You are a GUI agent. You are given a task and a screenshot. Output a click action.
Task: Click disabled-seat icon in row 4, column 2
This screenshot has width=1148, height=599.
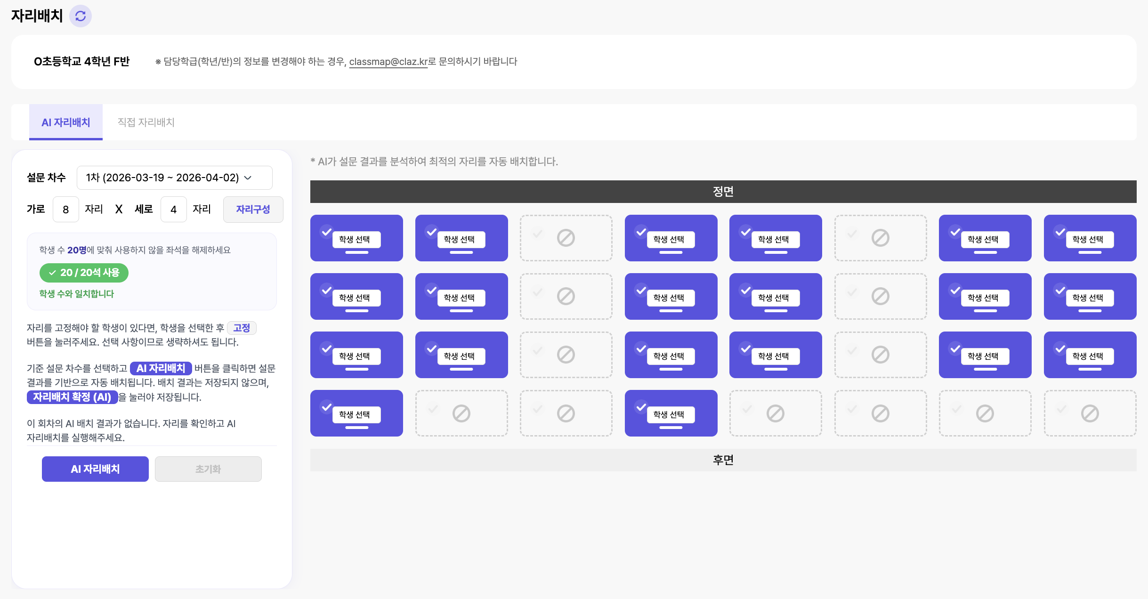coord(461,413)
